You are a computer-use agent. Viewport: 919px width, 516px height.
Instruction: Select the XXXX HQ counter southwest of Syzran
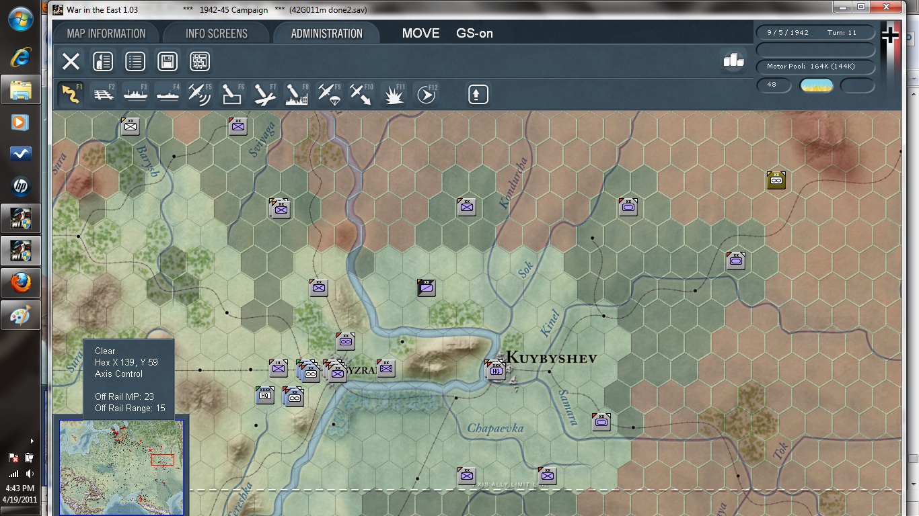(265, 395)
